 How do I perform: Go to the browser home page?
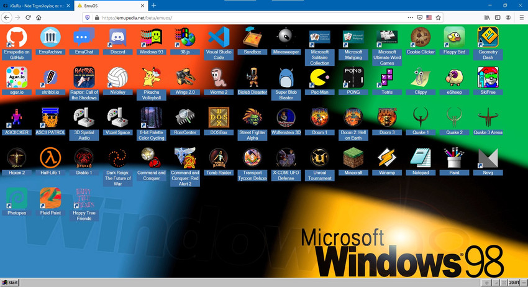click(39, 17)
